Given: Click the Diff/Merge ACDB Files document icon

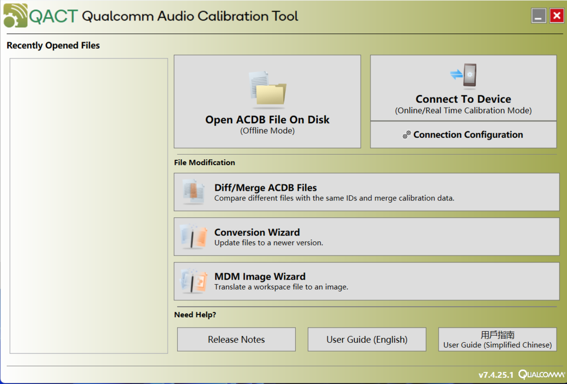Looking at the screenshot, I should coord(193,192).
